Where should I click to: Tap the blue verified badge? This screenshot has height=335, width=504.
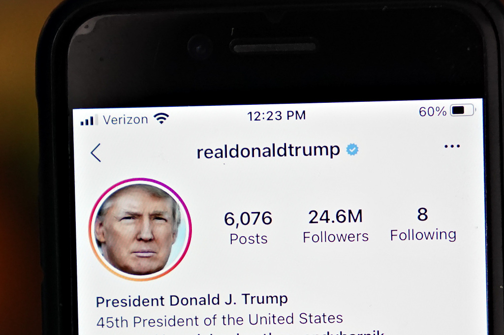pos(352,150)
